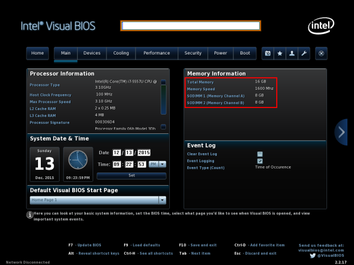Click the info icon beside help text
Viewport: 354px width, 265px height.
click(30, 214)
